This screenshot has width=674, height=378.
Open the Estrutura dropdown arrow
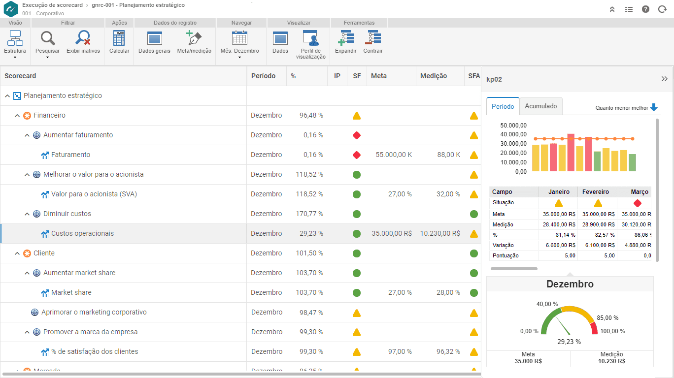click(15, 57)
